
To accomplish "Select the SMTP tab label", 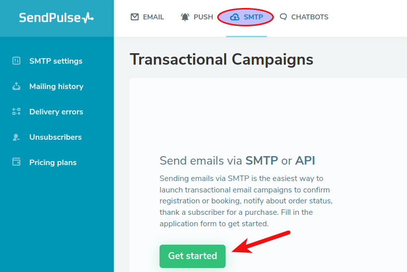I will point(253,17).
